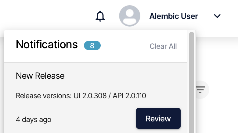Image resolution: width=238 pixels, height=133 pixels.
Task: Open the user avatar profile picture
Action: tap(129, 16)
